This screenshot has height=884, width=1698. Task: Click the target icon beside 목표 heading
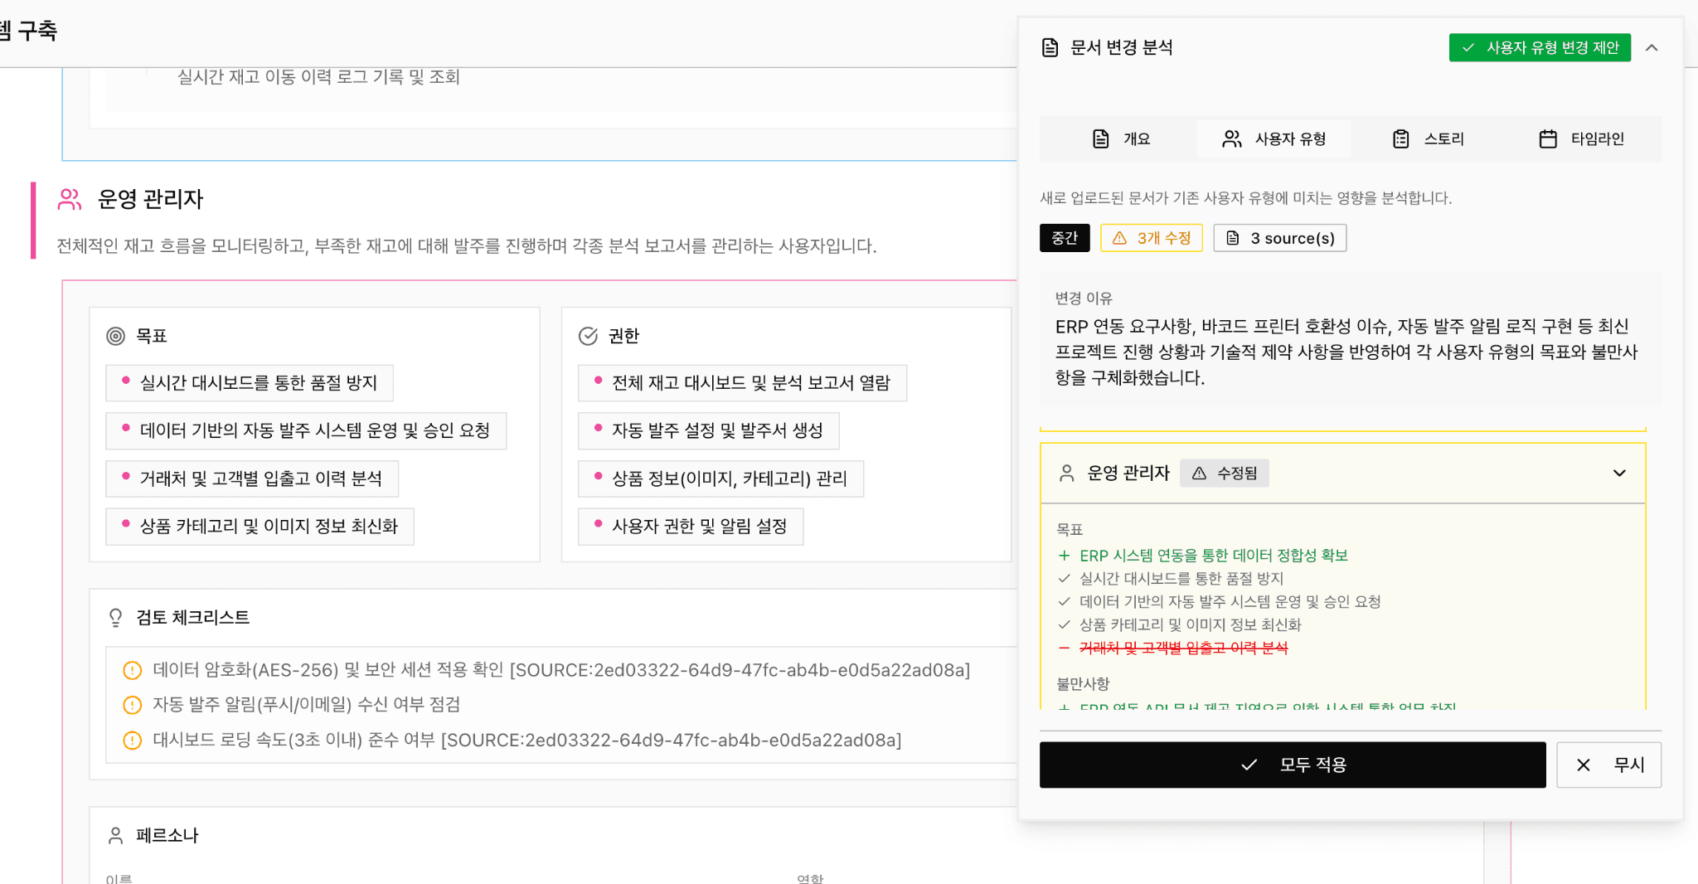pos(116,335)
